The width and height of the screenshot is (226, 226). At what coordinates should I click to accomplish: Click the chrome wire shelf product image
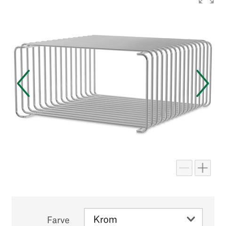click(113, 84)
